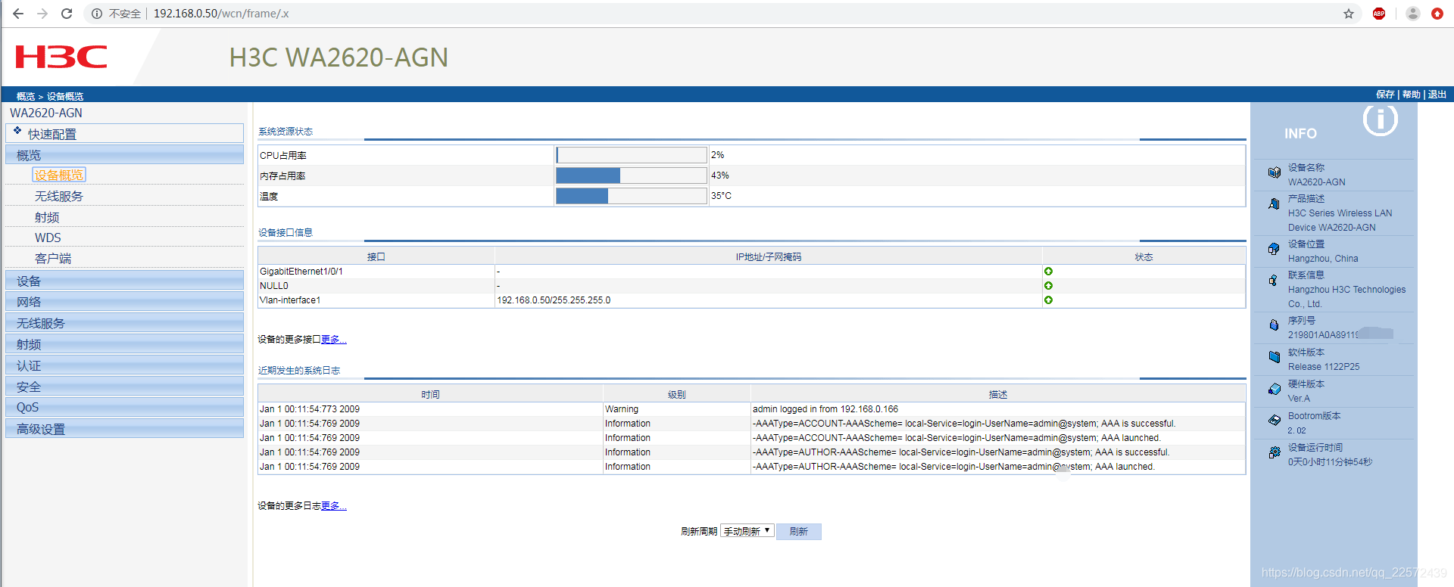Click the Release 1122P25 version text
Image resolution: width=1454 pixels, height=587 pixels.
tap(1324, 367)
